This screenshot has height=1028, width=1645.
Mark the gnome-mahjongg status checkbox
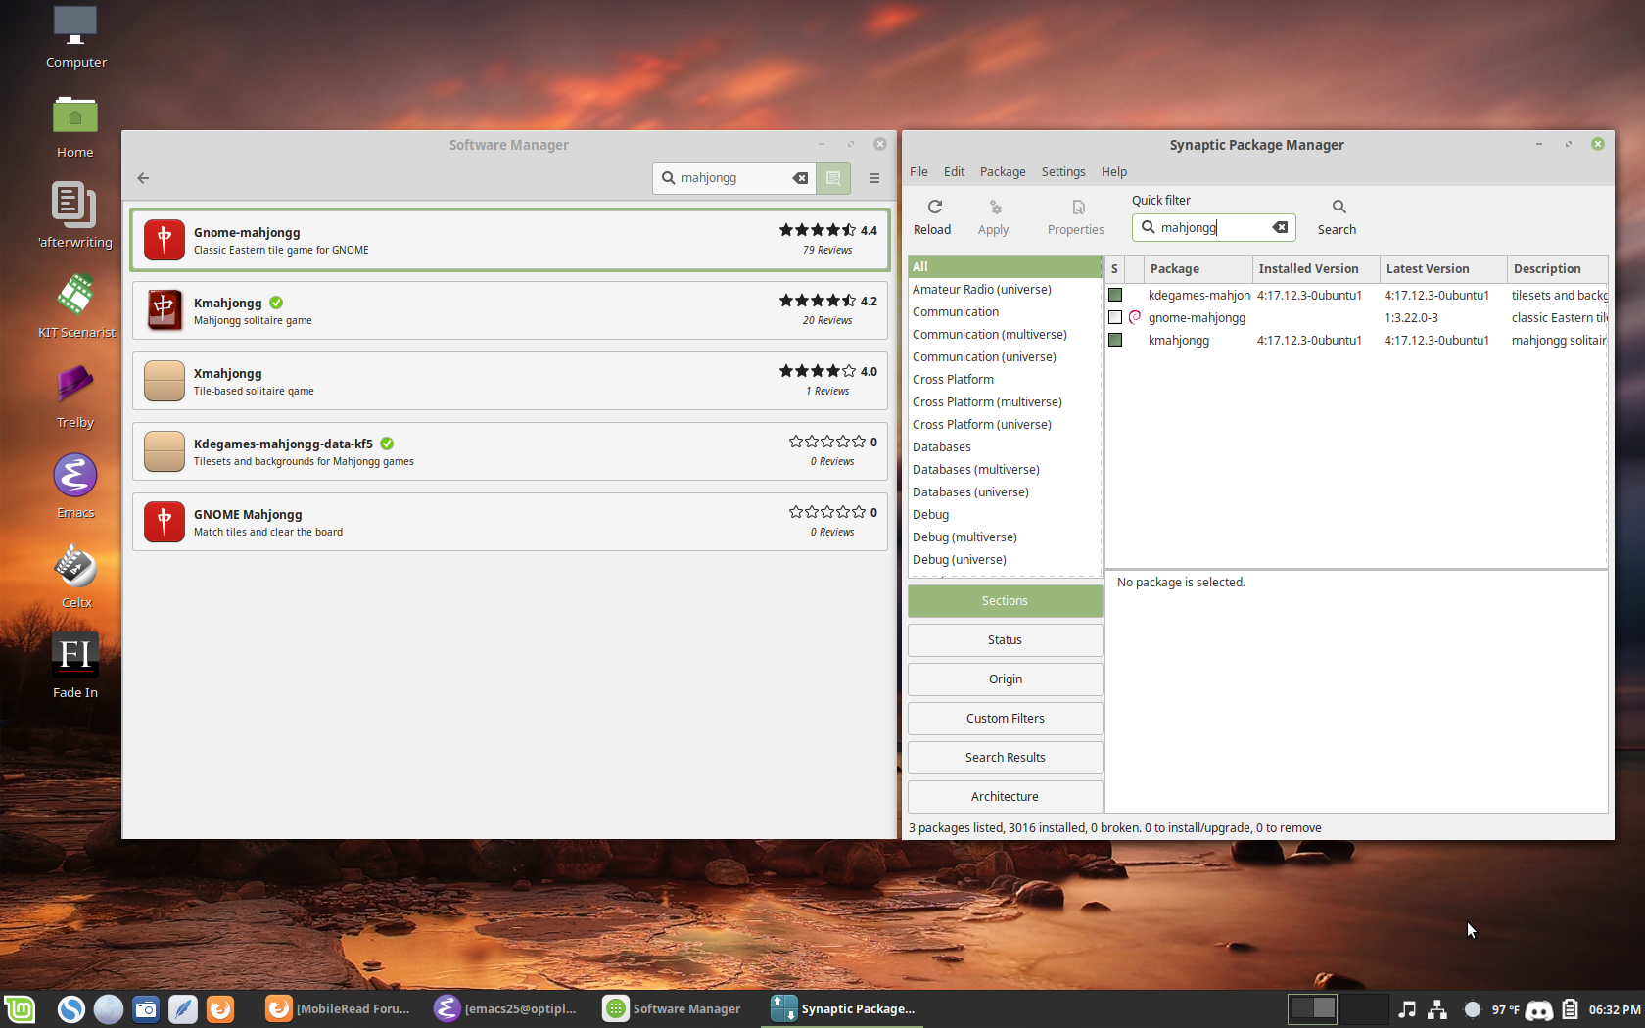(x=1115, y=317)
